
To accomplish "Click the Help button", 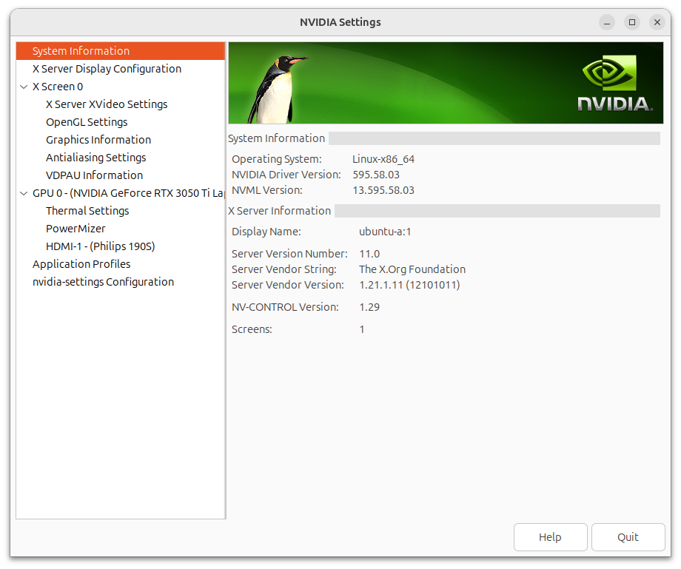I will [x=550, y=537].
